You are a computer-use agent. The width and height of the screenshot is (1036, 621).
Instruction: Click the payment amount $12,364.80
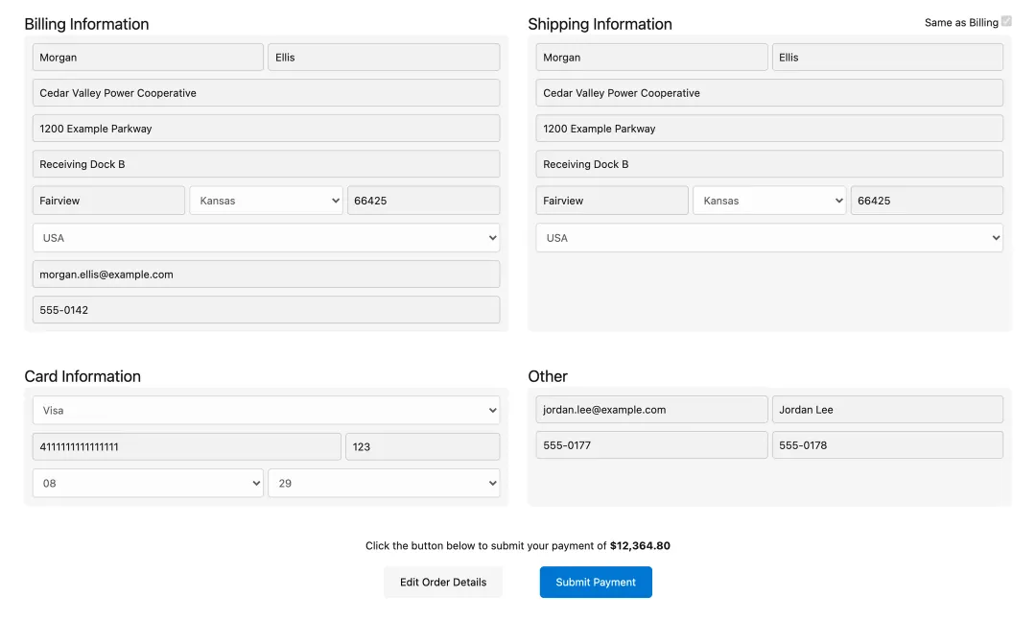tap(640, 545)
